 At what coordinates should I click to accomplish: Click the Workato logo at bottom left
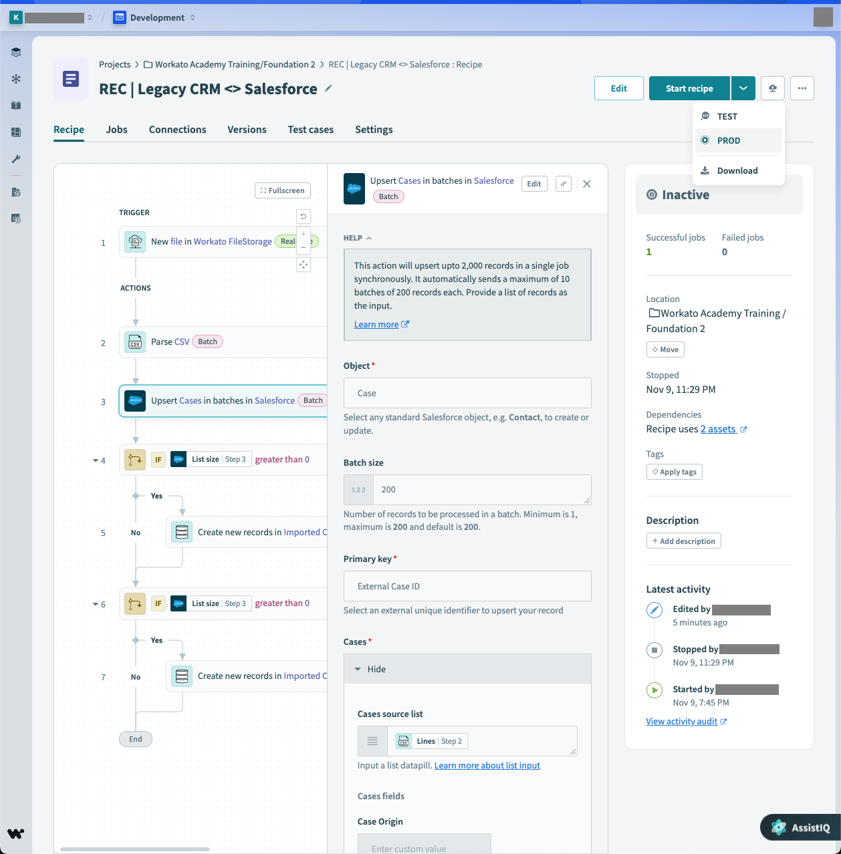click(16, 833)
